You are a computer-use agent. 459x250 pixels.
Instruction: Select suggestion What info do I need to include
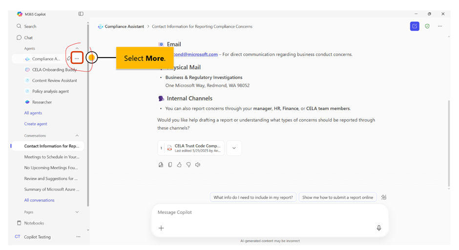[253, 197]
